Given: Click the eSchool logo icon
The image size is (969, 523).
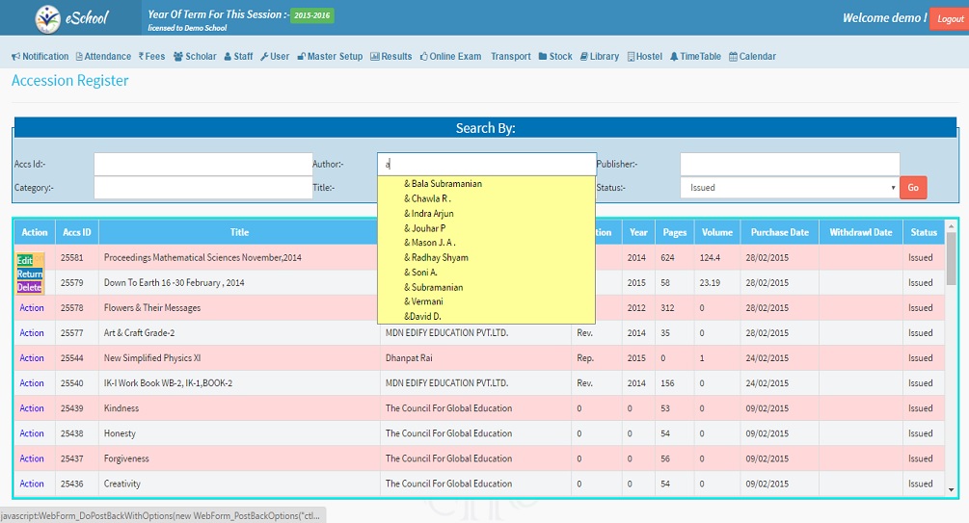Looking at the screenshot, I should pos(47,18).
